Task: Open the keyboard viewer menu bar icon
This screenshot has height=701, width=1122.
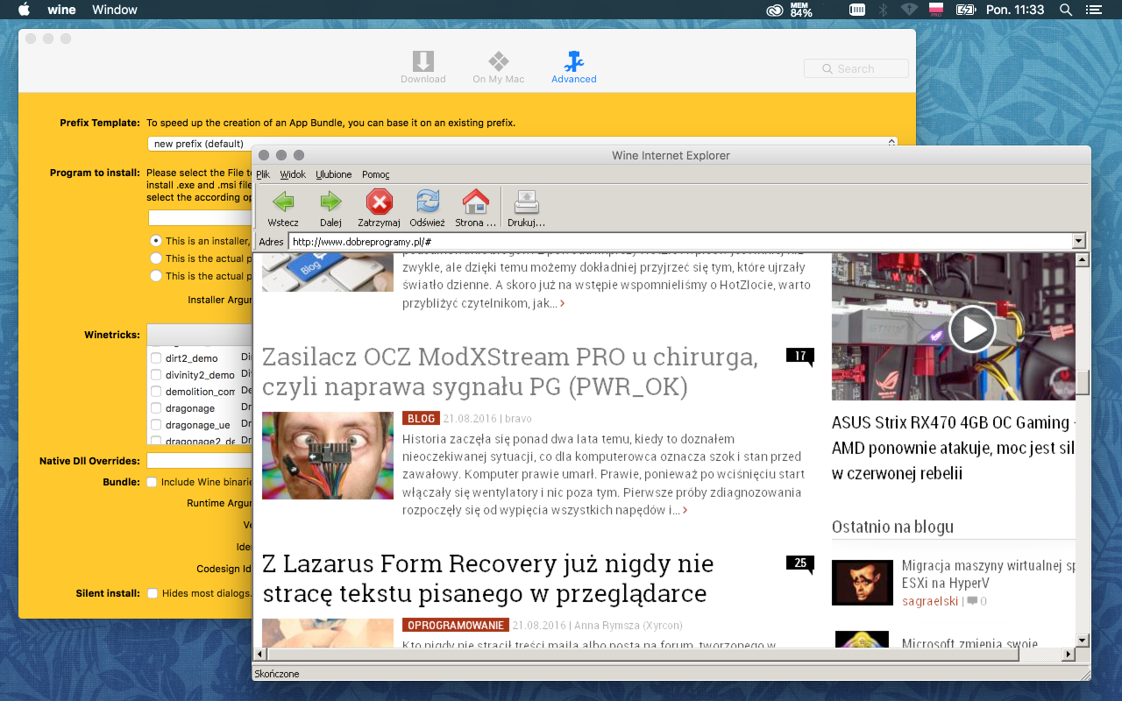Action: [857, 10]
